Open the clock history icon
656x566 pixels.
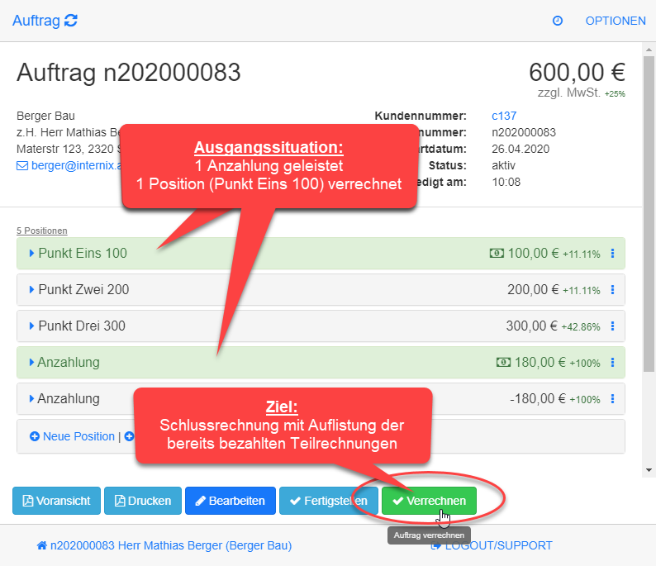(557, 21)
